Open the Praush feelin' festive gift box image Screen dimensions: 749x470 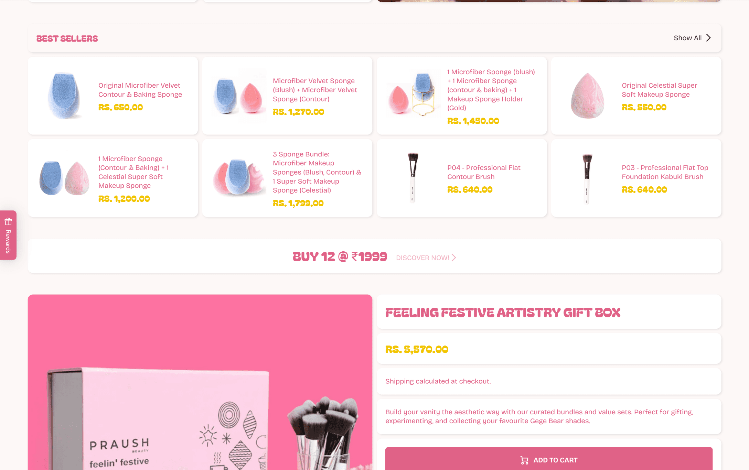pos(200,382)
